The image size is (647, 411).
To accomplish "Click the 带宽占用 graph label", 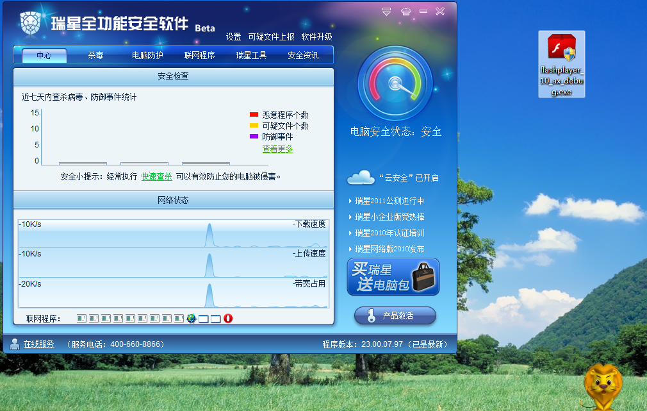I will click(x=309, y=284).
